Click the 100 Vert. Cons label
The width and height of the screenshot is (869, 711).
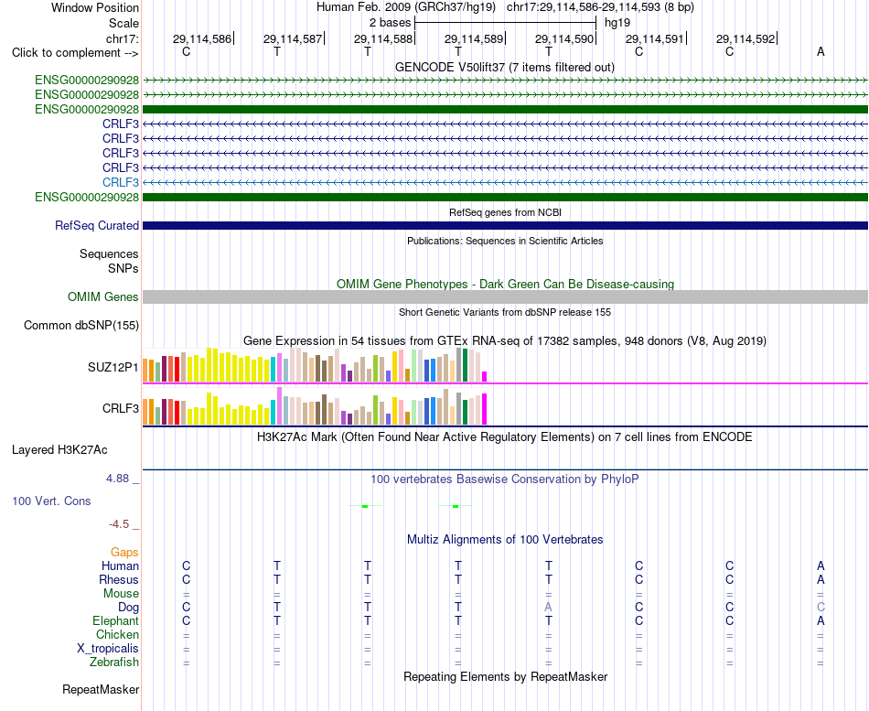tap(51, 501)
